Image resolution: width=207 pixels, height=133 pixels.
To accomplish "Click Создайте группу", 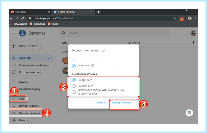I will pos(30,89).
